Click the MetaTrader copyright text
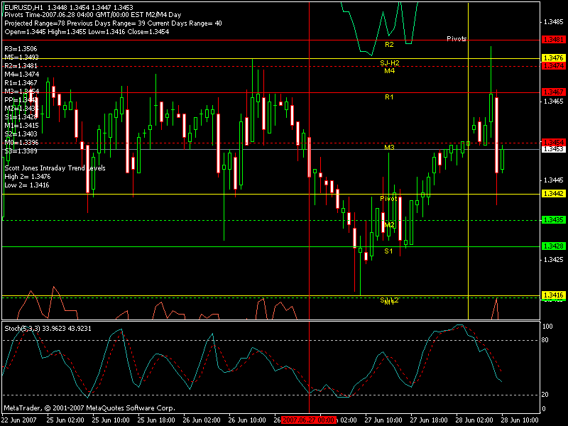Viewport: 568px width, 426px height. [89, 408]
